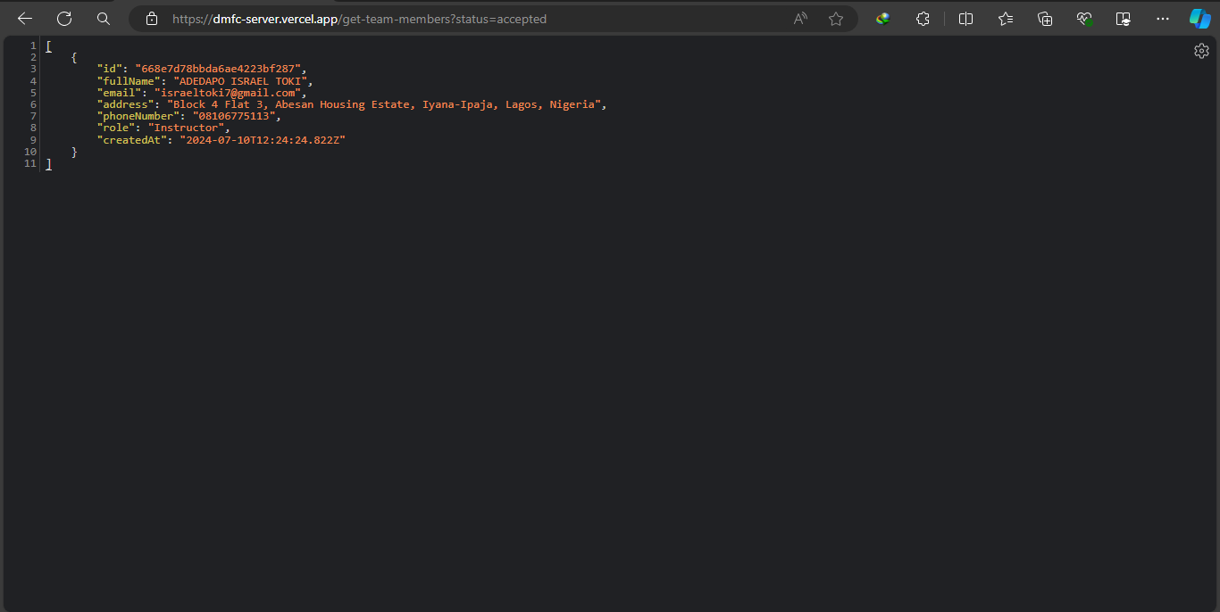Open the Settings and more ellipsis menu
Screen dimensions: 1220x612
(1162, 18)
